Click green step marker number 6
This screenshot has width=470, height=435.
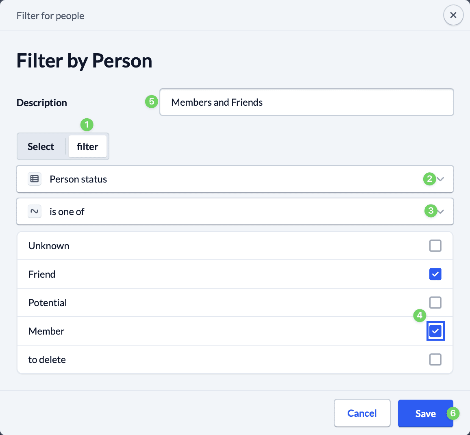[x=453, y=413]
